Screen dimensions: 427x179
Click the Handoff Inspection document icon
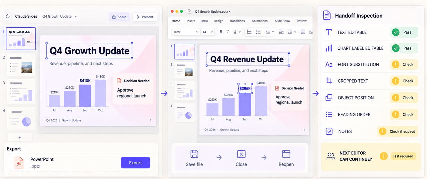coord(327,15)
